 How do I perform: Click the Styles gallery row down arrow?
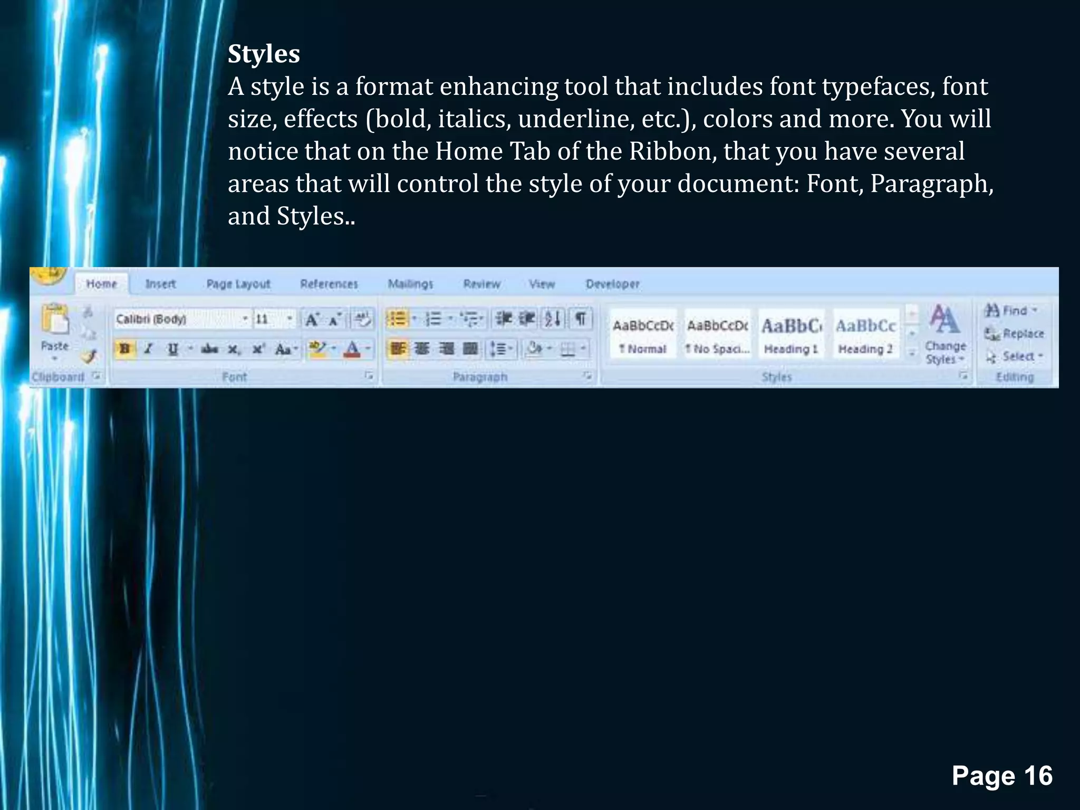point(911,334)
